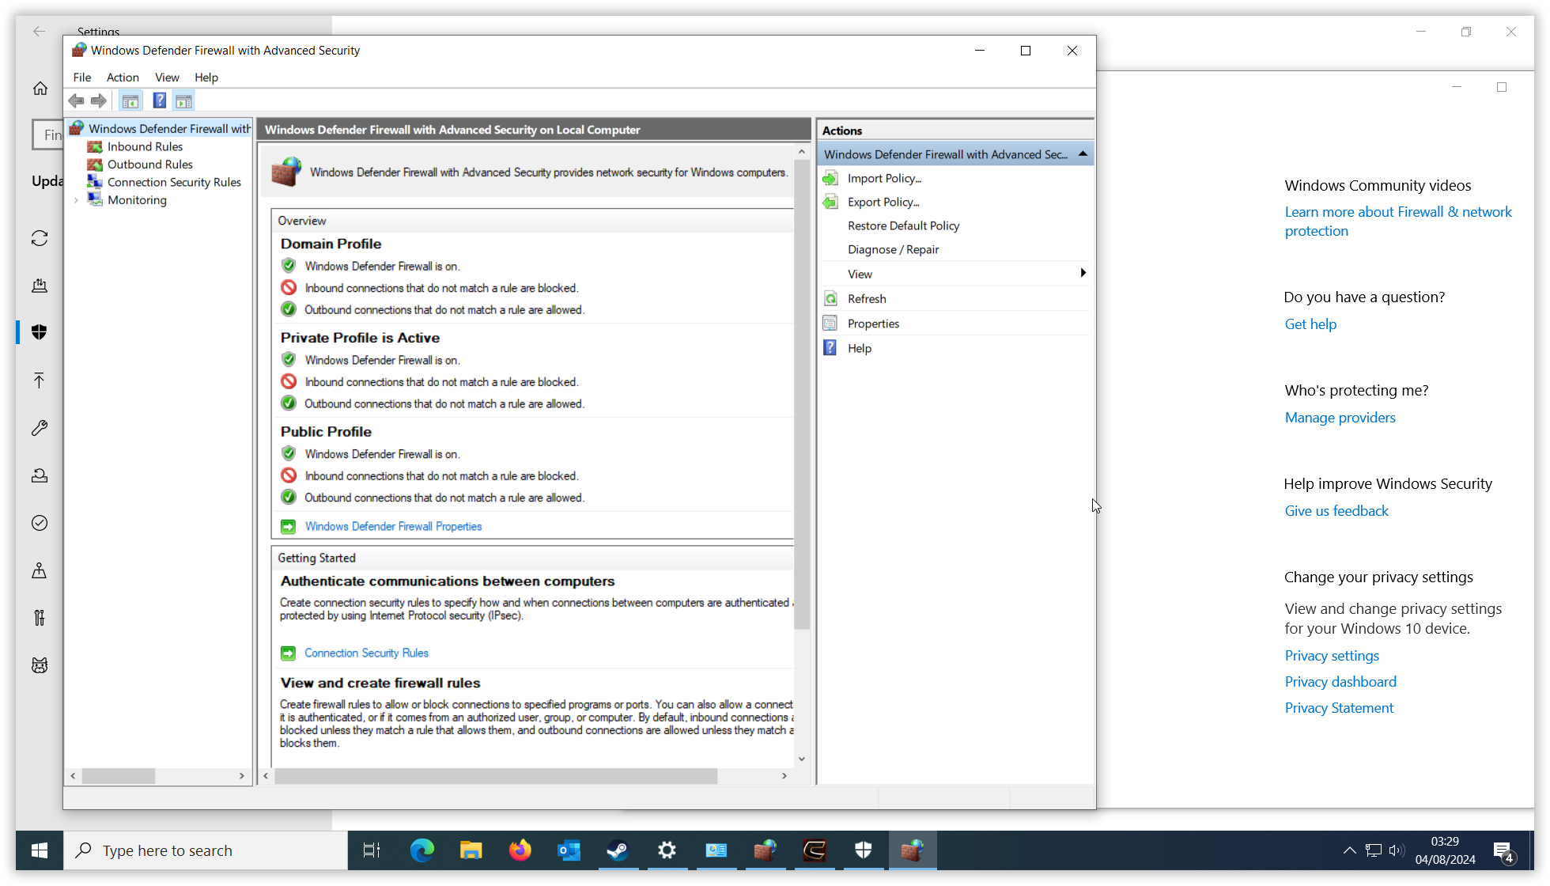The width and height of the screenshot is (1550, 886).
Task: Click the Windows Update sync icon in Settings
Action: coord(40,238)
